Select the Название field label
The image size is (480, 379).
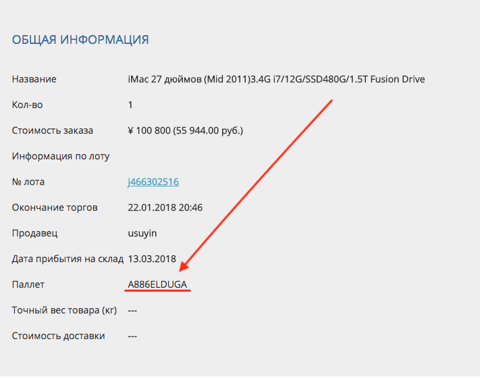(x=34, y=79)
